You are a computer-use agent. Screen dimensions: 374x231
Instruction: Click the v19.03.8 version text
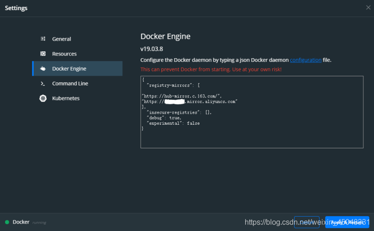151,49
